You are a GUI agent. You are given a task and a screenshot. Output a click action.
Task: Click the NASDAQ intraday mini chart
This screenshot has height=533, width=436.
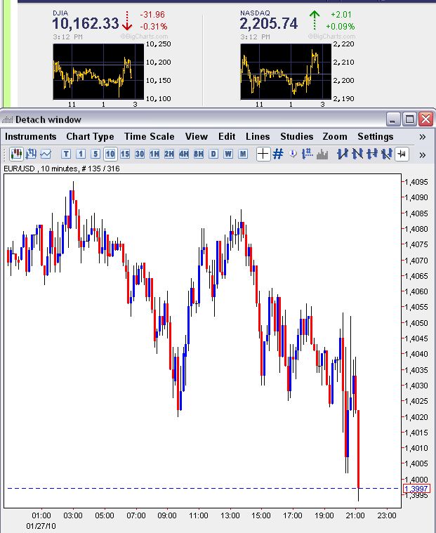coord(286,72)
